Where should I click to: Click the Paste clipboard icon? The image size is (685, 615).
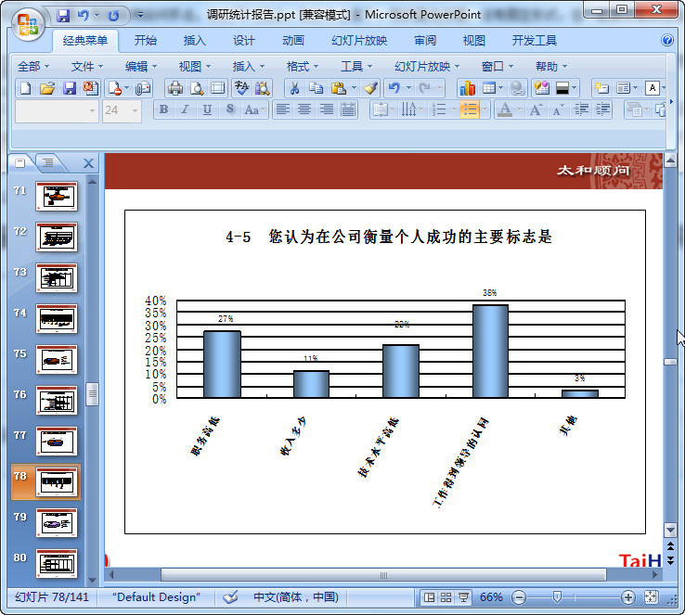[339, 88]
